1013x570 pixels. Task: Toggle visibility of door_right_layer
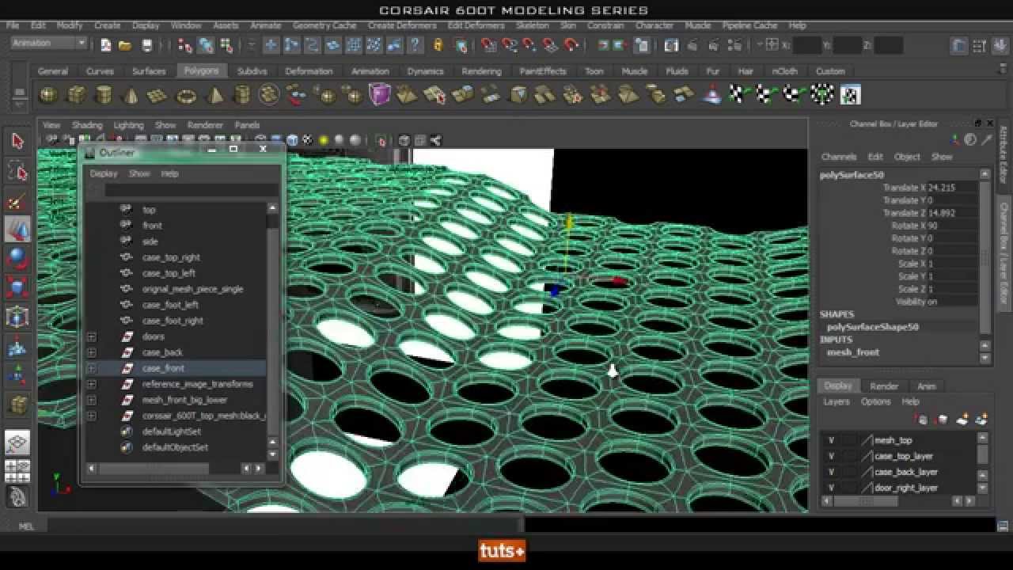[831, 488]
